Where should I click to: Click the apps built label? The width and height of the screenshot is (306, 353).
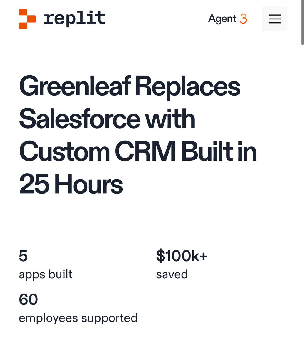tap(46, 275)
